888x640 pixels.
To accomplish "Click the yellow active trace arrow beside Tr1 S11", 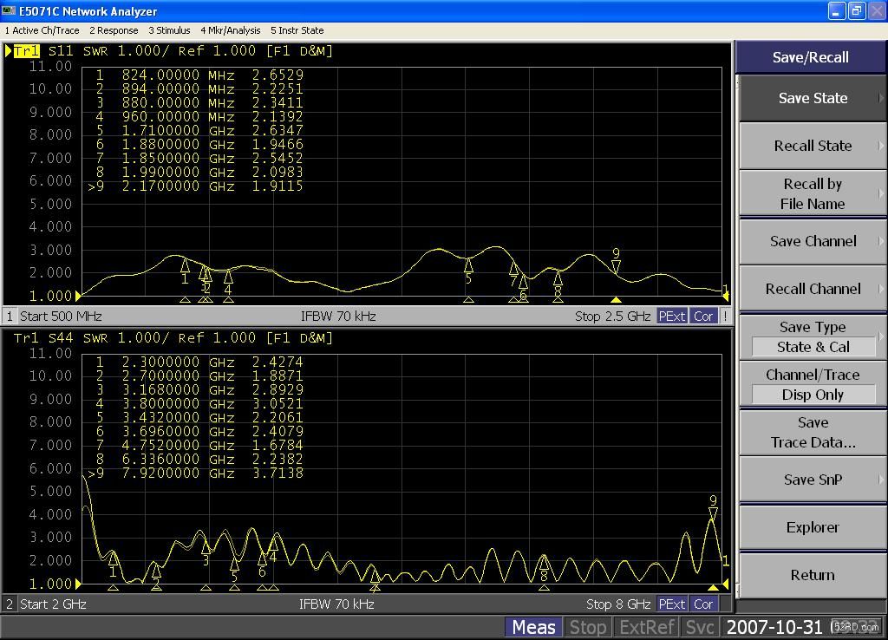I will point(8,51).
